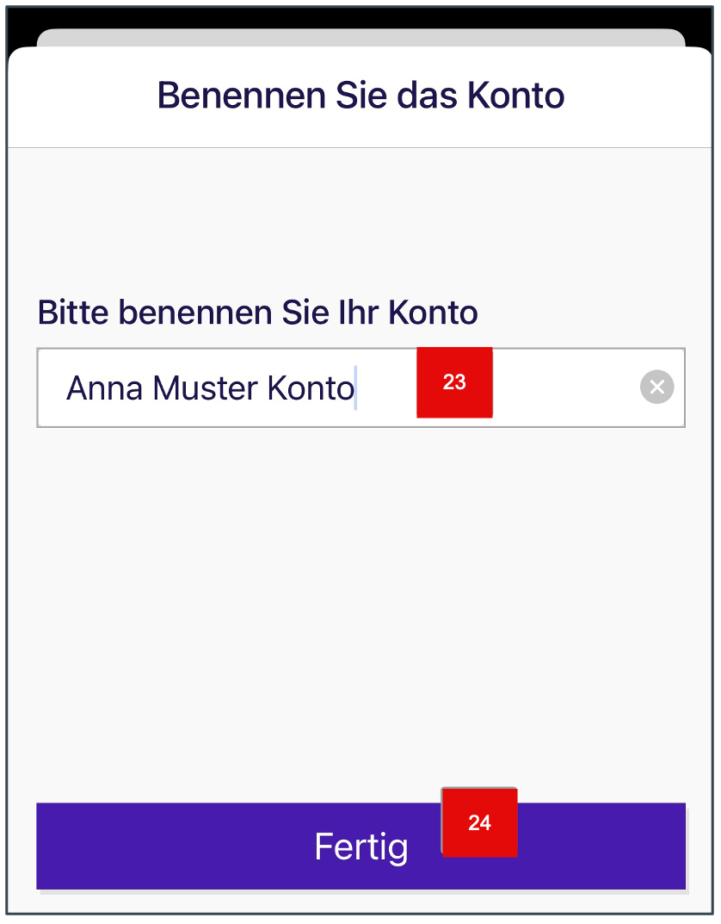Click the empty area below the input field
Viewport: 721px width, 924px height.
point(360,603)
